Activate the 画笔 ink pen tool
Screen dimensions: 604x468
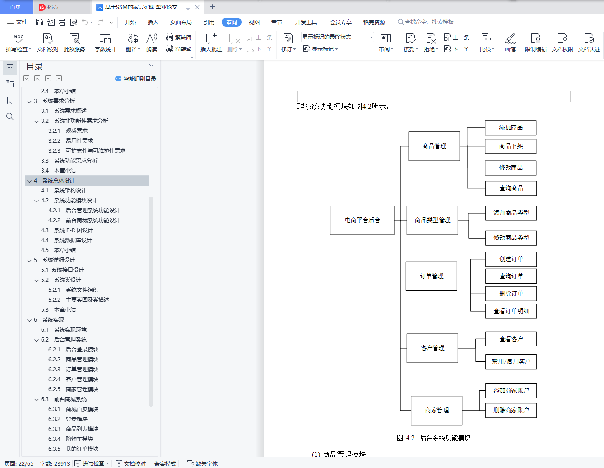(x=510, y=43)
